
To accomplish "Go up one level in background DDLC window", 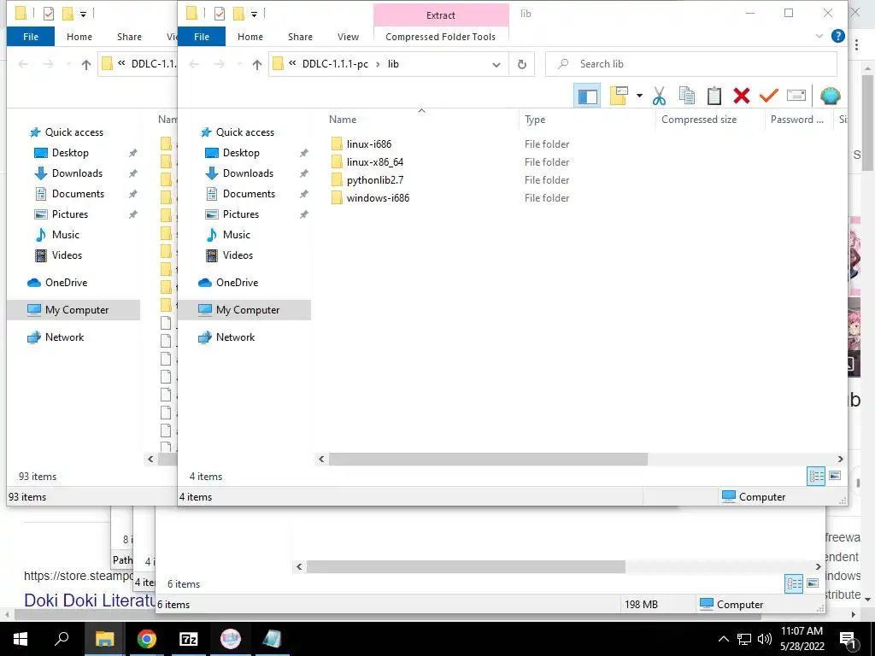I will pyautogui.click(x=86, y=65).
